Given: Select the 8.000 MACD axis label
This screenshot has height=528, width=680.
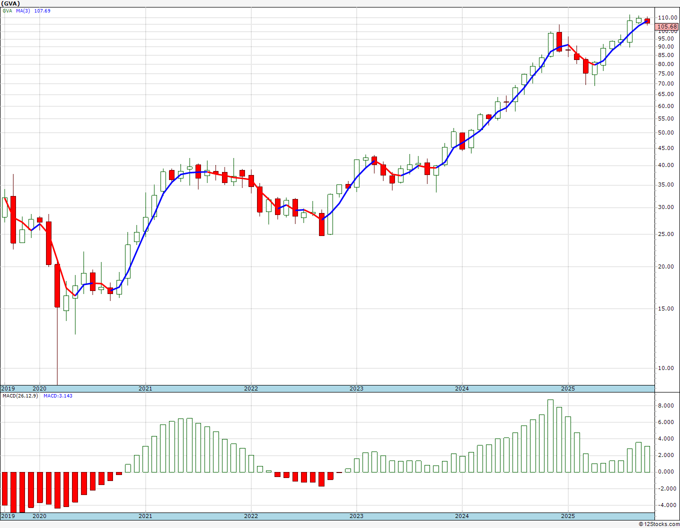Looking at the screenshot, I should pyautogui.click(x=666, y=405).
